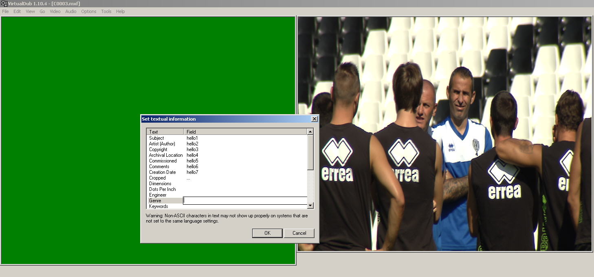Open the Edit menu

17,11
